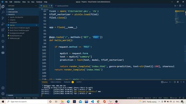The height and width of the screenshot is (104, 186).
Task: Open the Notifications bell in status bar
Action: (x=183, y=98)
